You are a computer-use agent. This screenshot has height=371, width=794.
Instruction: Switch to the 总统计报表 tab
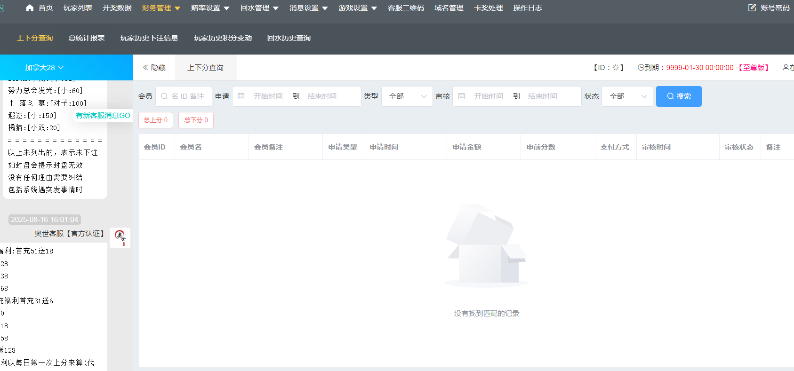click(87, 38)
